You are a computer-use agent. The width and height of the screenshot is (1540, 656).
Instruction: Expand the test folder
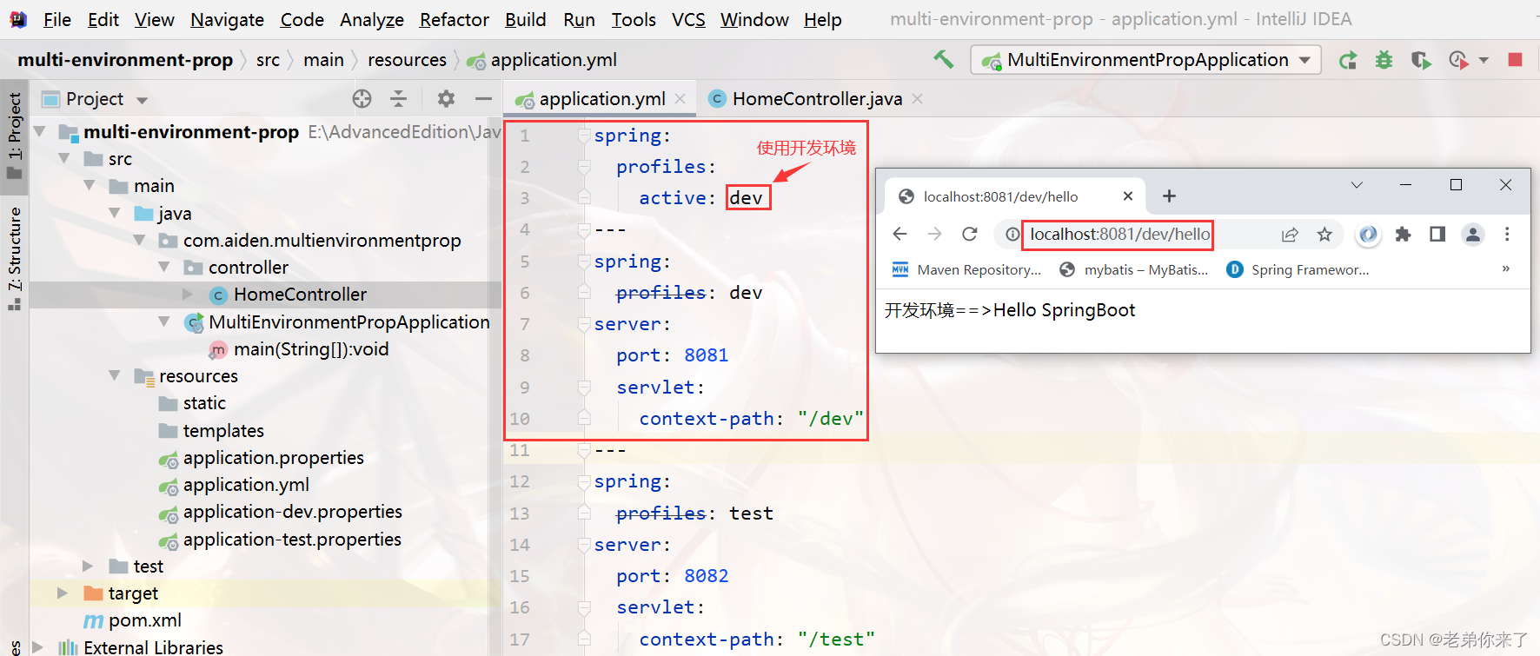(x=88, y=566)
